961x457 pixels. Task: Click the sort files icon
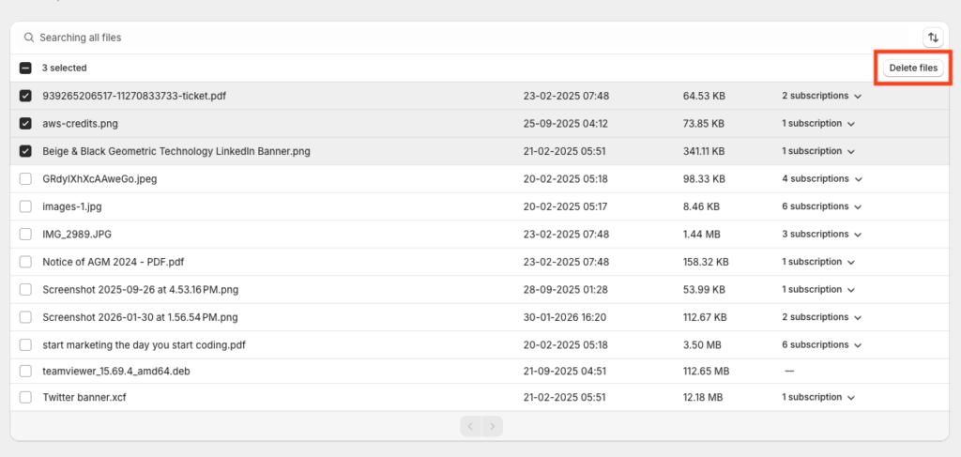(x=933, y=38)
